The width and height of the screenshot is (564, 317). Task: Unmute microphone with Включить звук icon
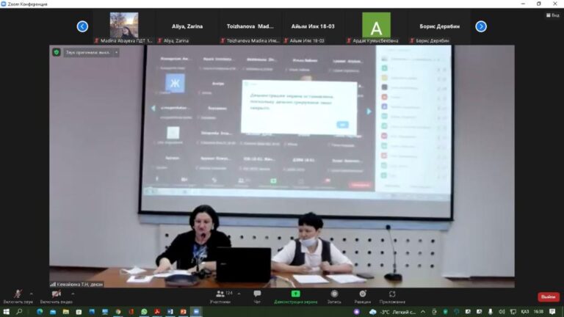(18, 294)
